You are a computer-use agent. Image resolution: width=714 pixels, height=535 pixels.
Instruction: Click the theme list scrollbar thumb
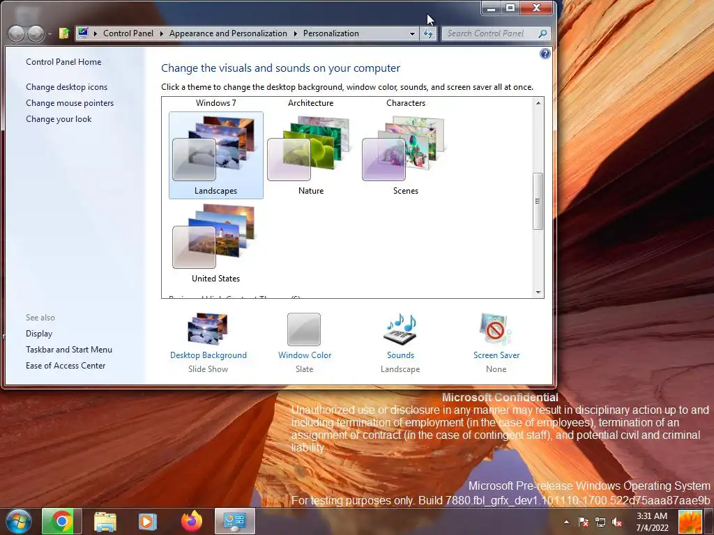[538, 201]
